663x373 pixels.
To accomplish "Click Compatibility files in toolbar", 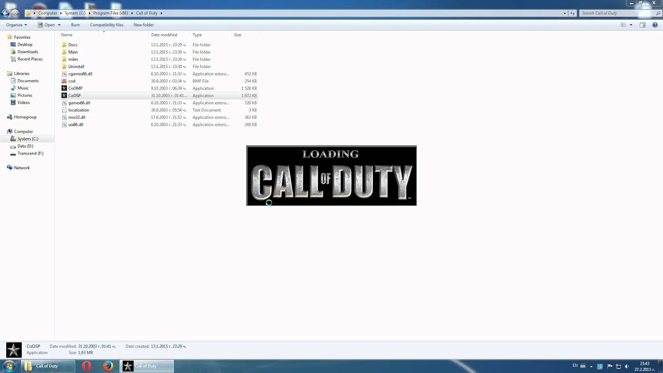I will (107, 25).
